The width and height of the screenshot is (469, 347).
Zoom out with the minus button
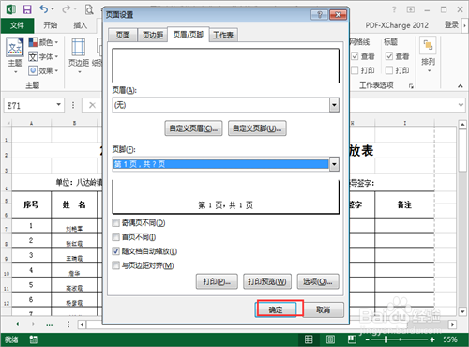pos(368,339)
